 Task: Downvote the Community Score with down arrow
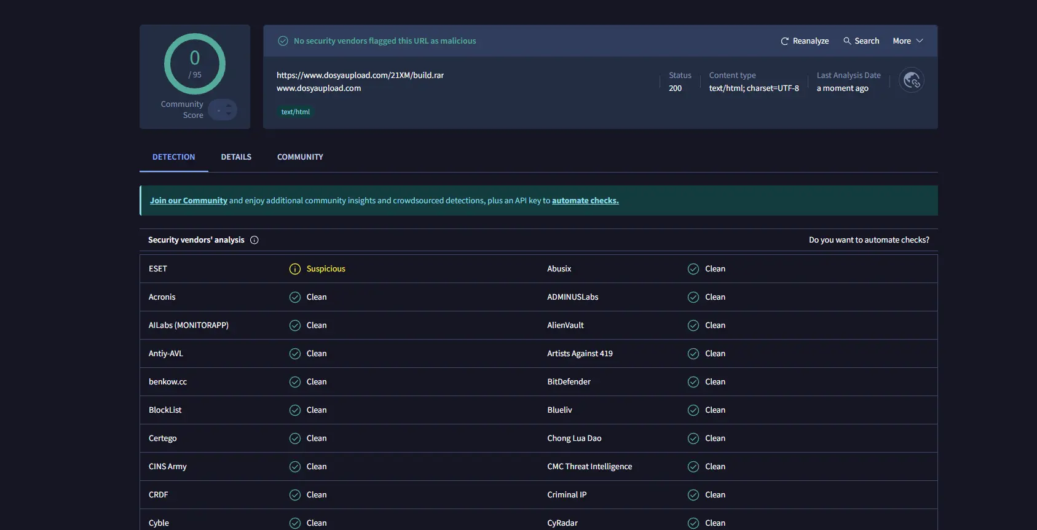[229, 114]
